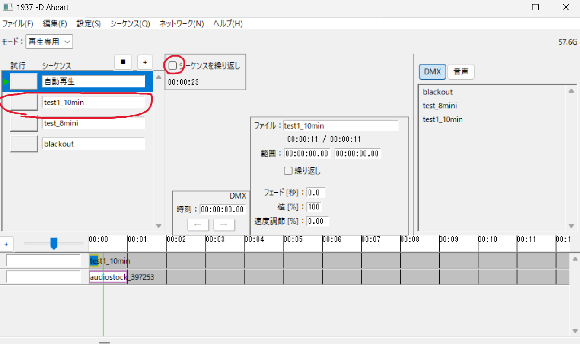This screenshot has height=344, width=580.
Task: Click the plus button to add sequence
Action: click(x=145, y=62)
